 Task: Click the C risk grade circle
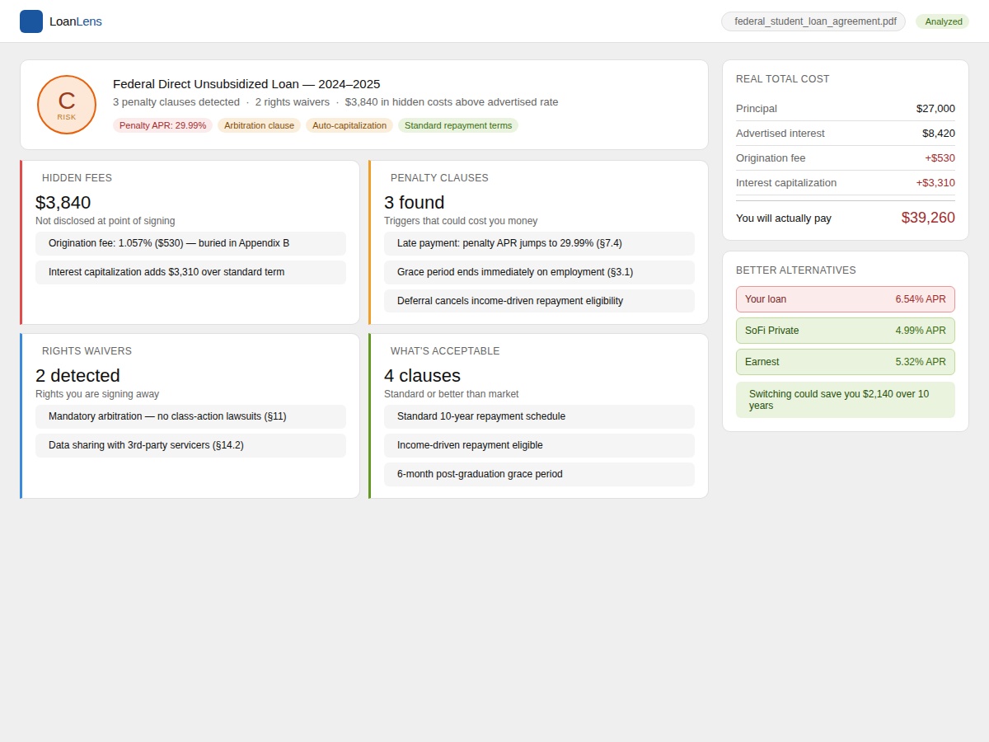(67, 105)
